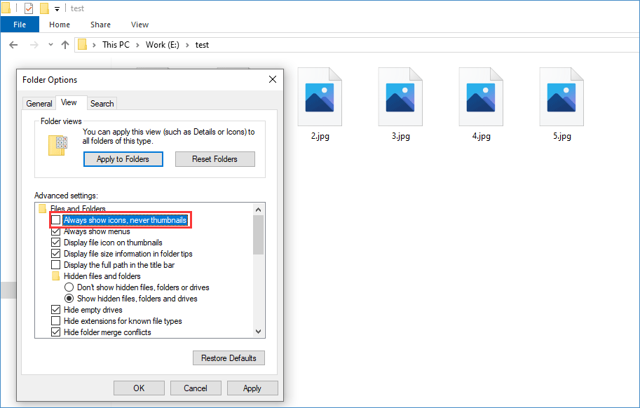Click the back navigation arrow

point(13,44)
